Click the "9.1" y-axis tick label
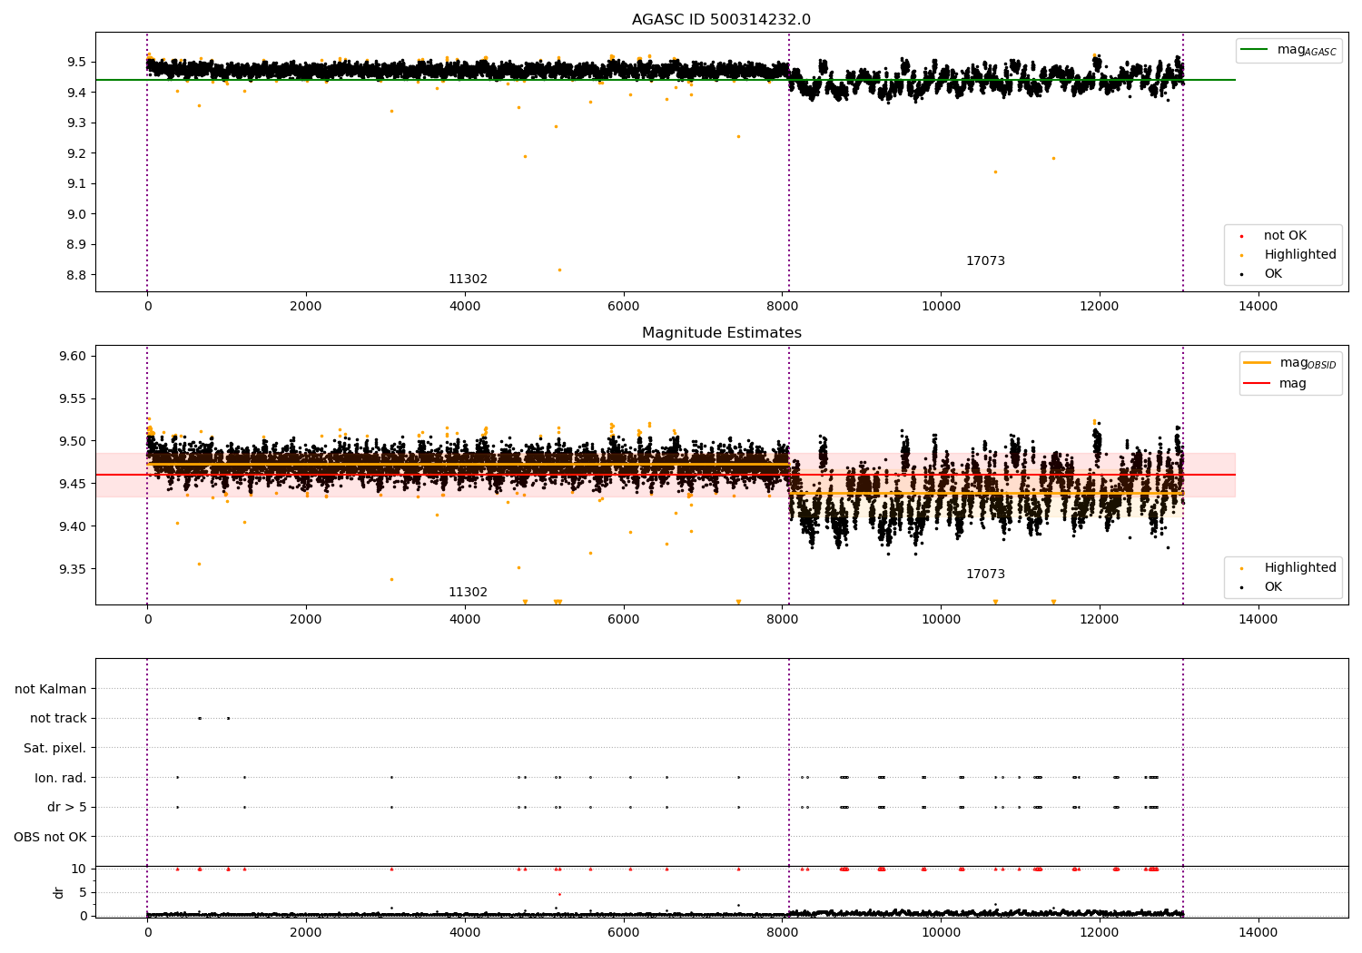 [x=76, y=183]
